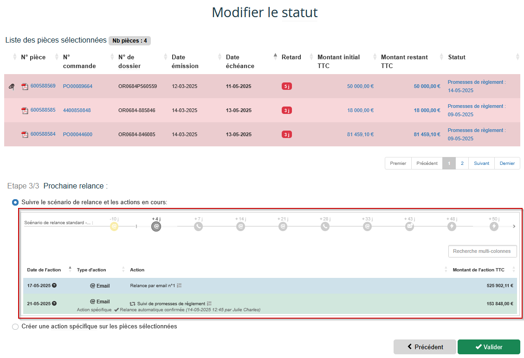
Task: Click the paperclip attachment icon on first row
Action: point(12,87)
